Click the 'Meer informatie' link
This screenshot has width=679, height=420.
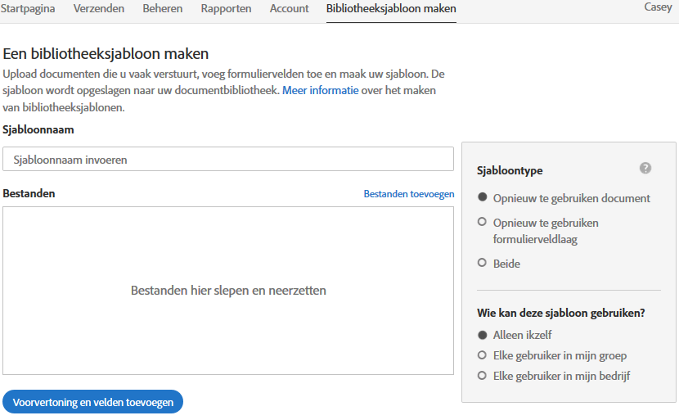click(321, 90)
